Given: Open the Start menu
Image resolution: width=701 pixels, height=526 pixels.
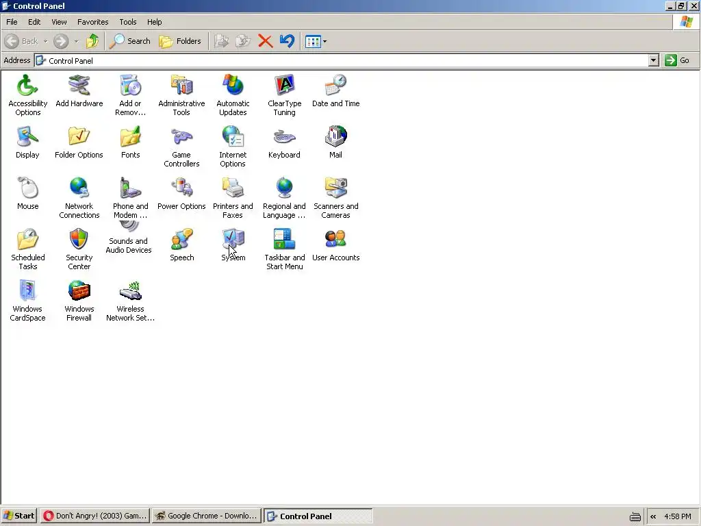Looking at the screenshot, I should click(18, 516).
